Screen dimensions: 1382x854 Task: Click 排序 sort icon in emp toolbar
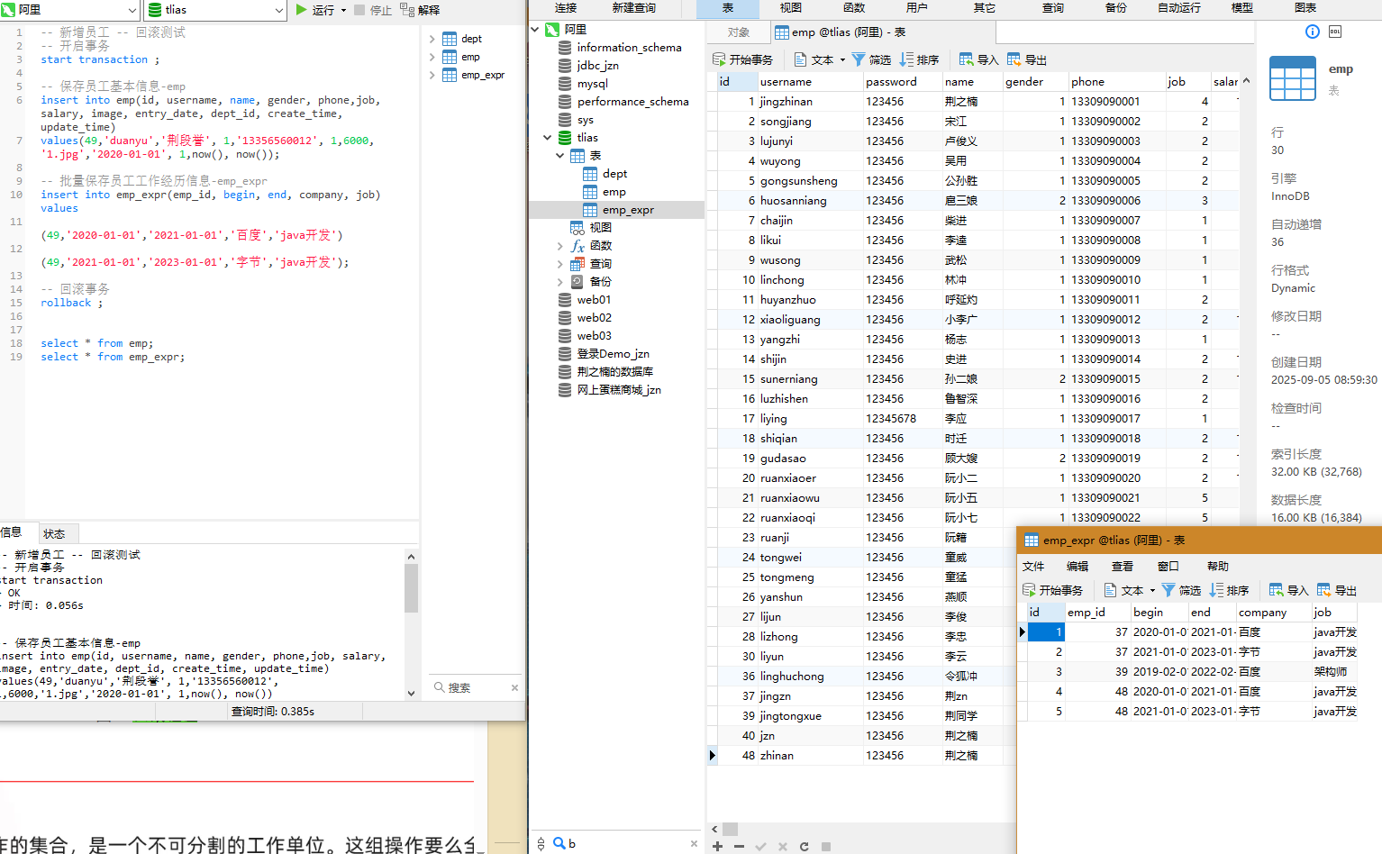tap(906, 59)
